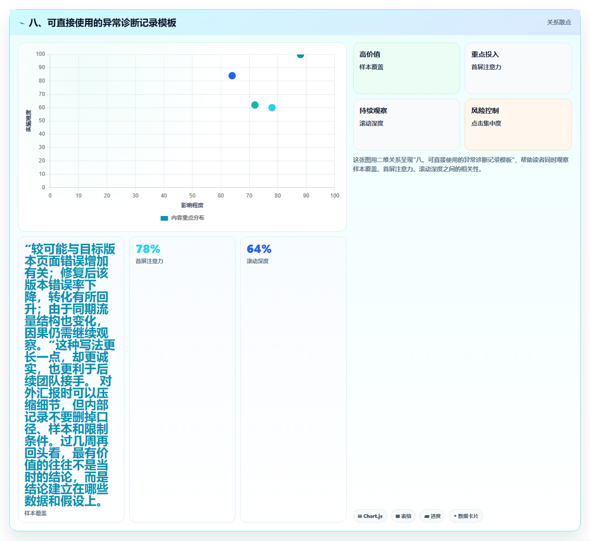Open the 高价值 样本覆盖 card
Viewport: 590px width, 541px height.
(x=407, y=68)
